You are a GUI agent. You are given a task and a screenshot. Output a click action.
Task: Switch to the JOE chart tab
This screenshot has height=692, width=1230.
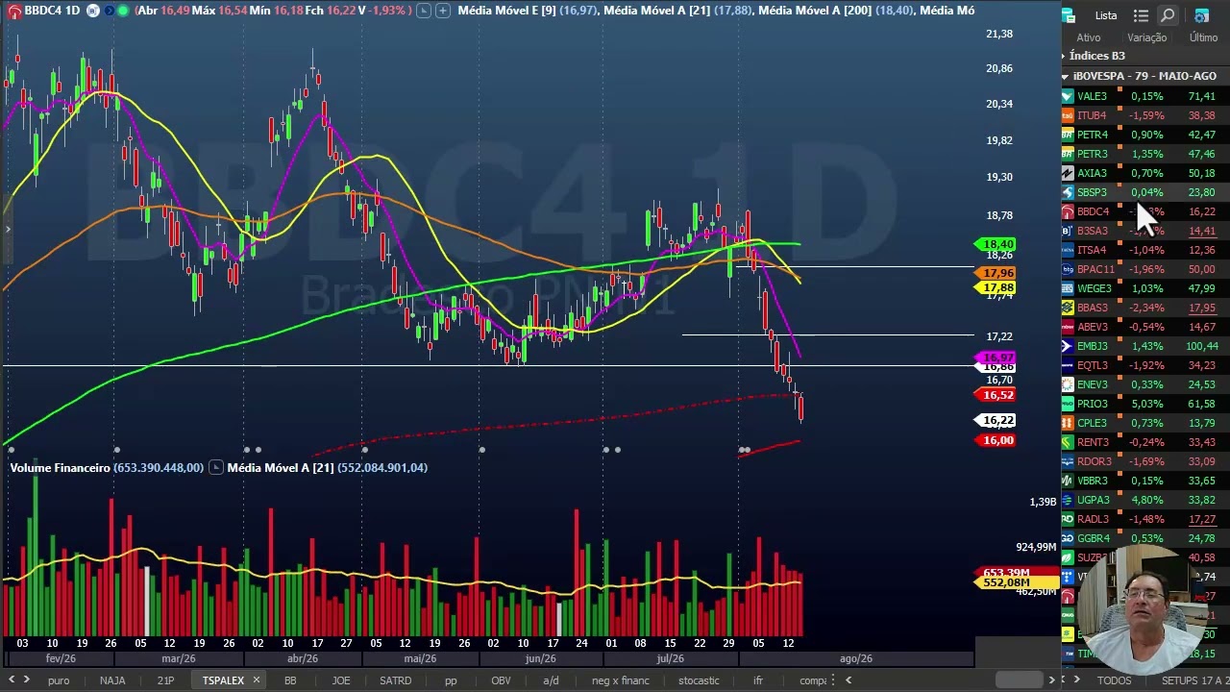(341, 680)
